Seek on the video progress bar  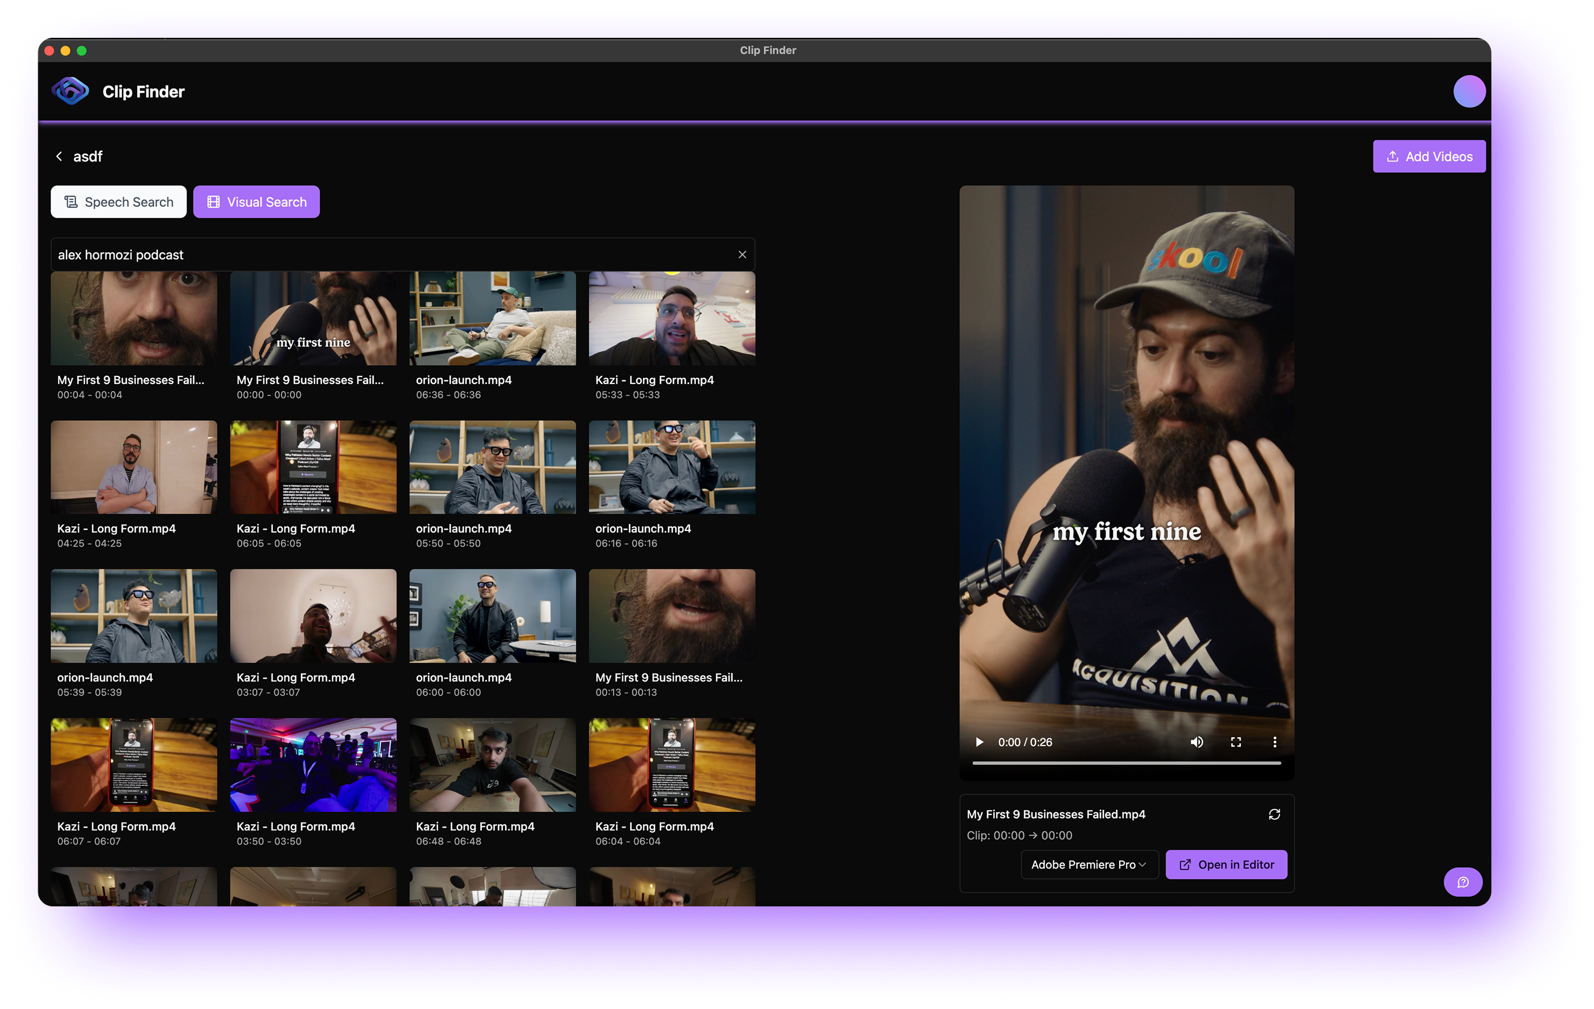pyautogui.click(x=1126, y=763)
